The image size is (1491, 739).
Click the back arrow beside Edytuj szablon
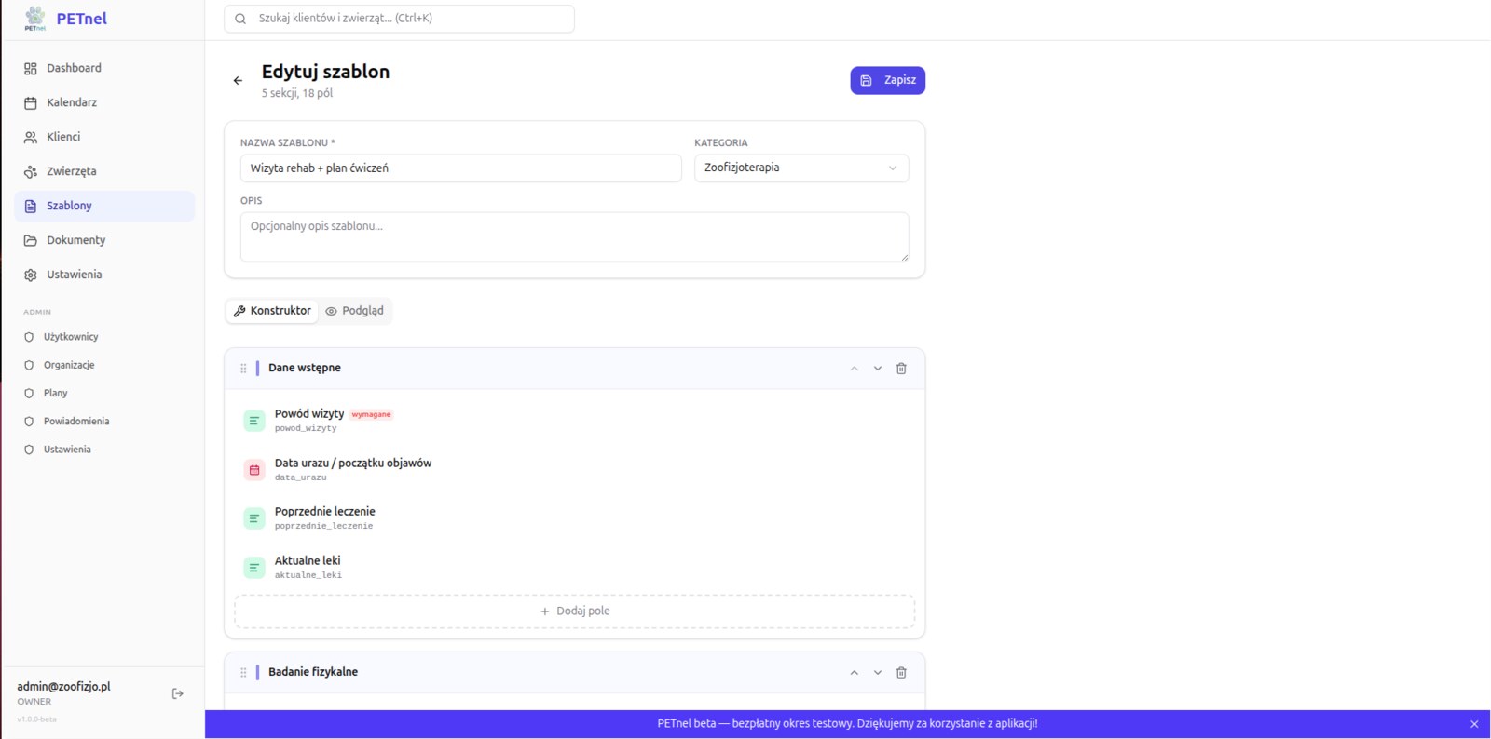tap(238, 81)
